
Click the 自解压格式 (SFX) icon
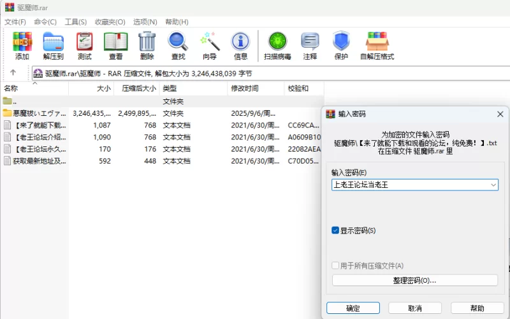pyautogui.click(x=377, y=41)
